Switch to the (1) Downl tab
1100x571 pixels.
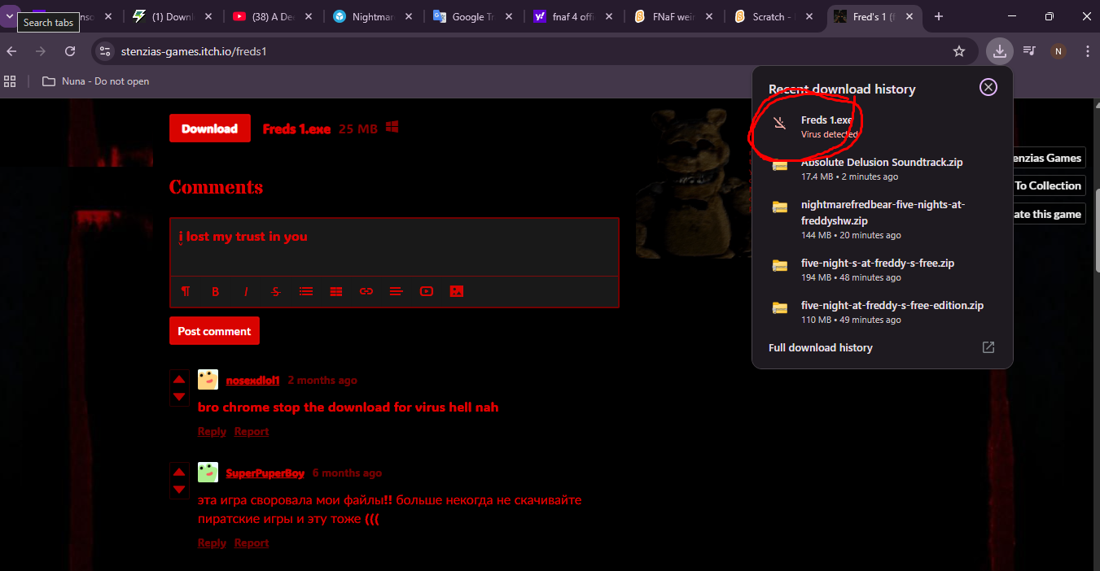coord(172,16)
